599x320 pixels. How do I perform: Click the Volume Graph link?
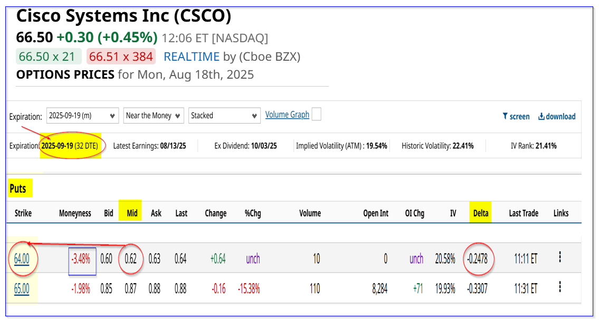(287, 114)
